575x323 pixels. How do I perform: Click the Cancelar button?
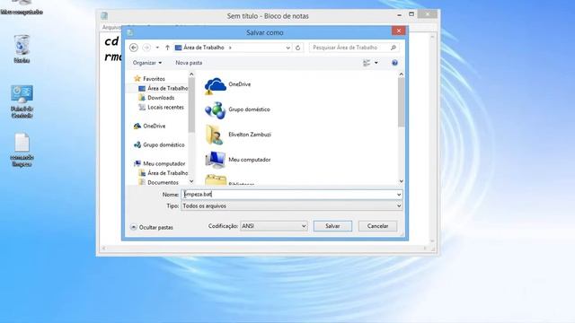pos(377,226)
